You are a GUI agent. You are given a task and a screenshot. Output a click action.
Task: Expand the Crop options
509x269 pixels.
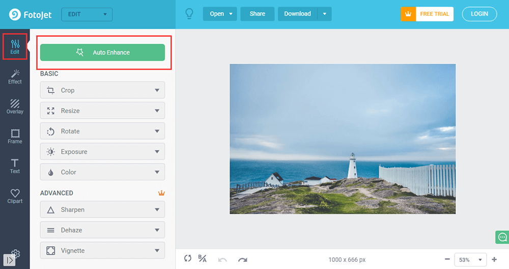point(102,90)
